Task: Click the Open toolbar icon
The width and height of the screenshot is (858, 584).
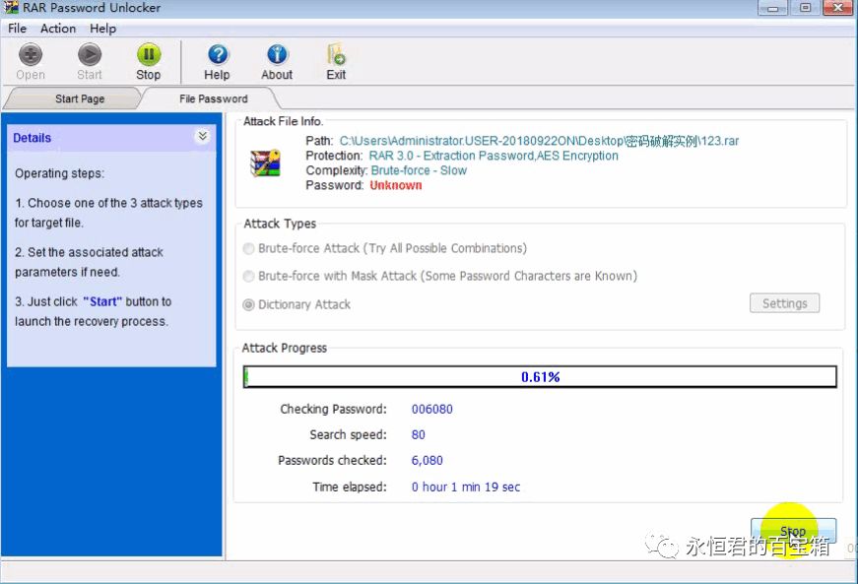Action: [x=31, y=55]
